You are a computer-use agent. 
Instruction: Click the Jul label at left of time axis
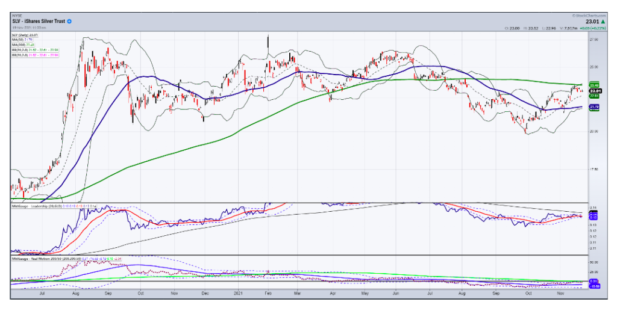point(43,293)
